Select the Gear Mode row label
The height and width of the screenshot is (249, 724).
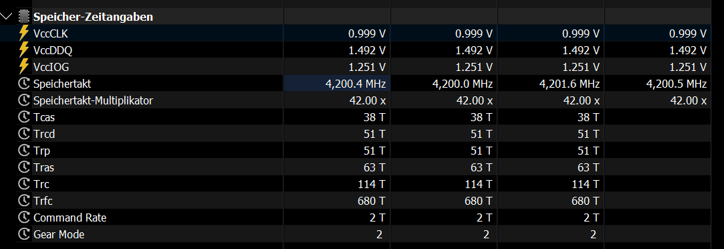[59, 234]
